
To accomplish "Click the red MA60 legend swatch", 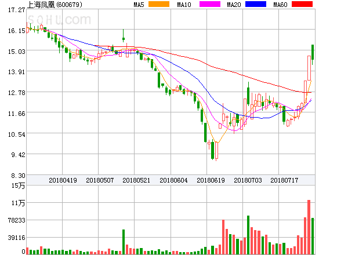I will pos(302,4).
